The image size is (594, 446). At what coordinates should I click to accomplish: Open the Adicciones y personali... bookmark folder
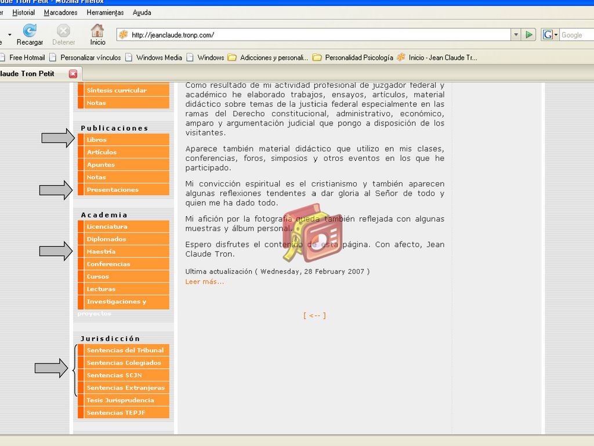pos(268,57)
